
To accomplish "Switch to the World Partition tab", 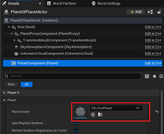I will click(x=62, y=4).
